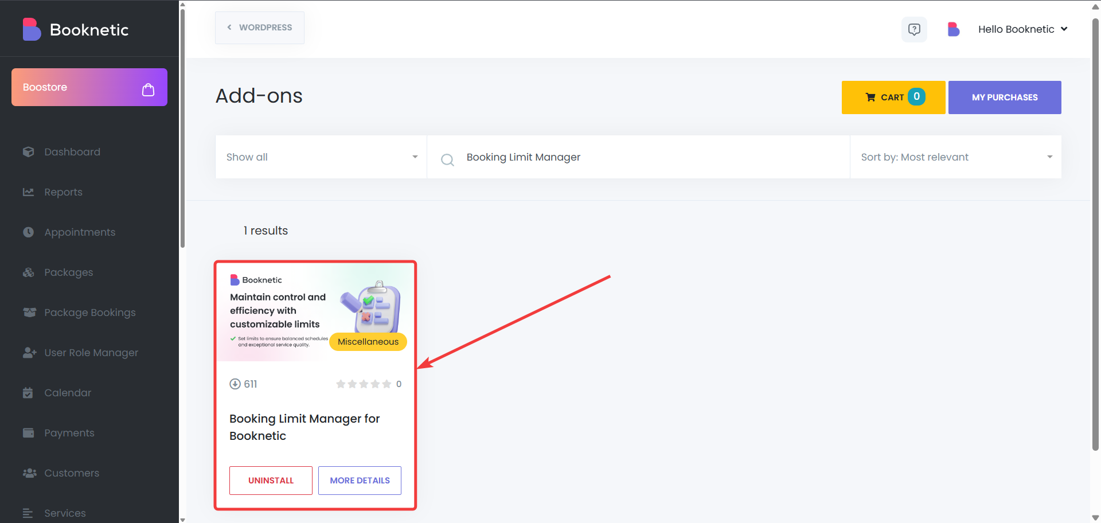Click the Add-ons page heading
This screenshot has height=523, width=1101.
pyautogui.click(x=259, y=96)
